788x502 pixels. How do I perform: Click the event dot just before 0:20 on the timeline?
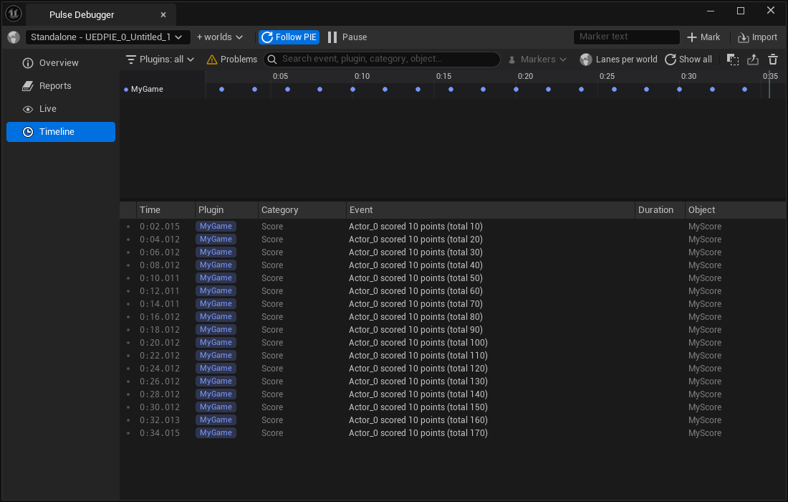tap(516, 90)
